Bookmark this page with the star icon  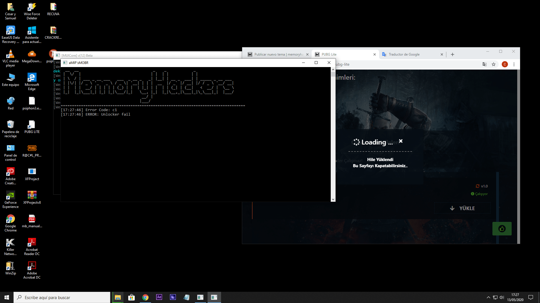(x=494, y=64)
